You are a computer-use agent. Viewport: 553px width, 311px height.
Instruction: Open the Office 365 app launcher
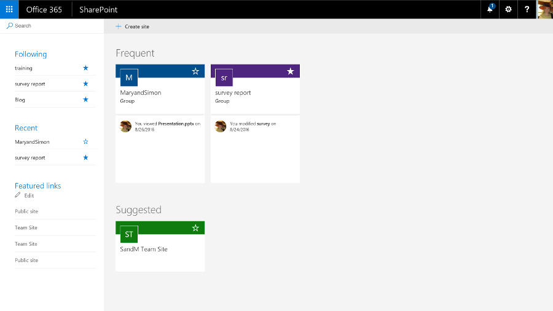9,9
